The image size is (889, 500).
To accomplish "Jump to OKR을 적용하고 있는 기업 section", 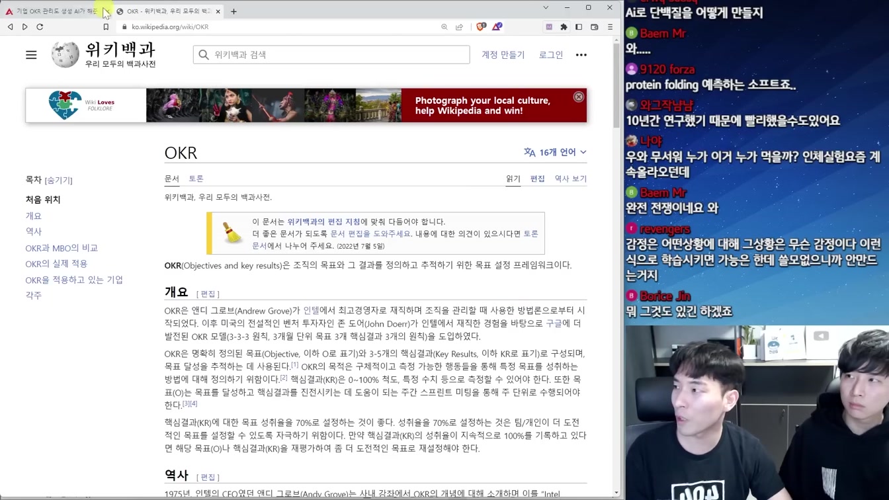I will 74,280.
